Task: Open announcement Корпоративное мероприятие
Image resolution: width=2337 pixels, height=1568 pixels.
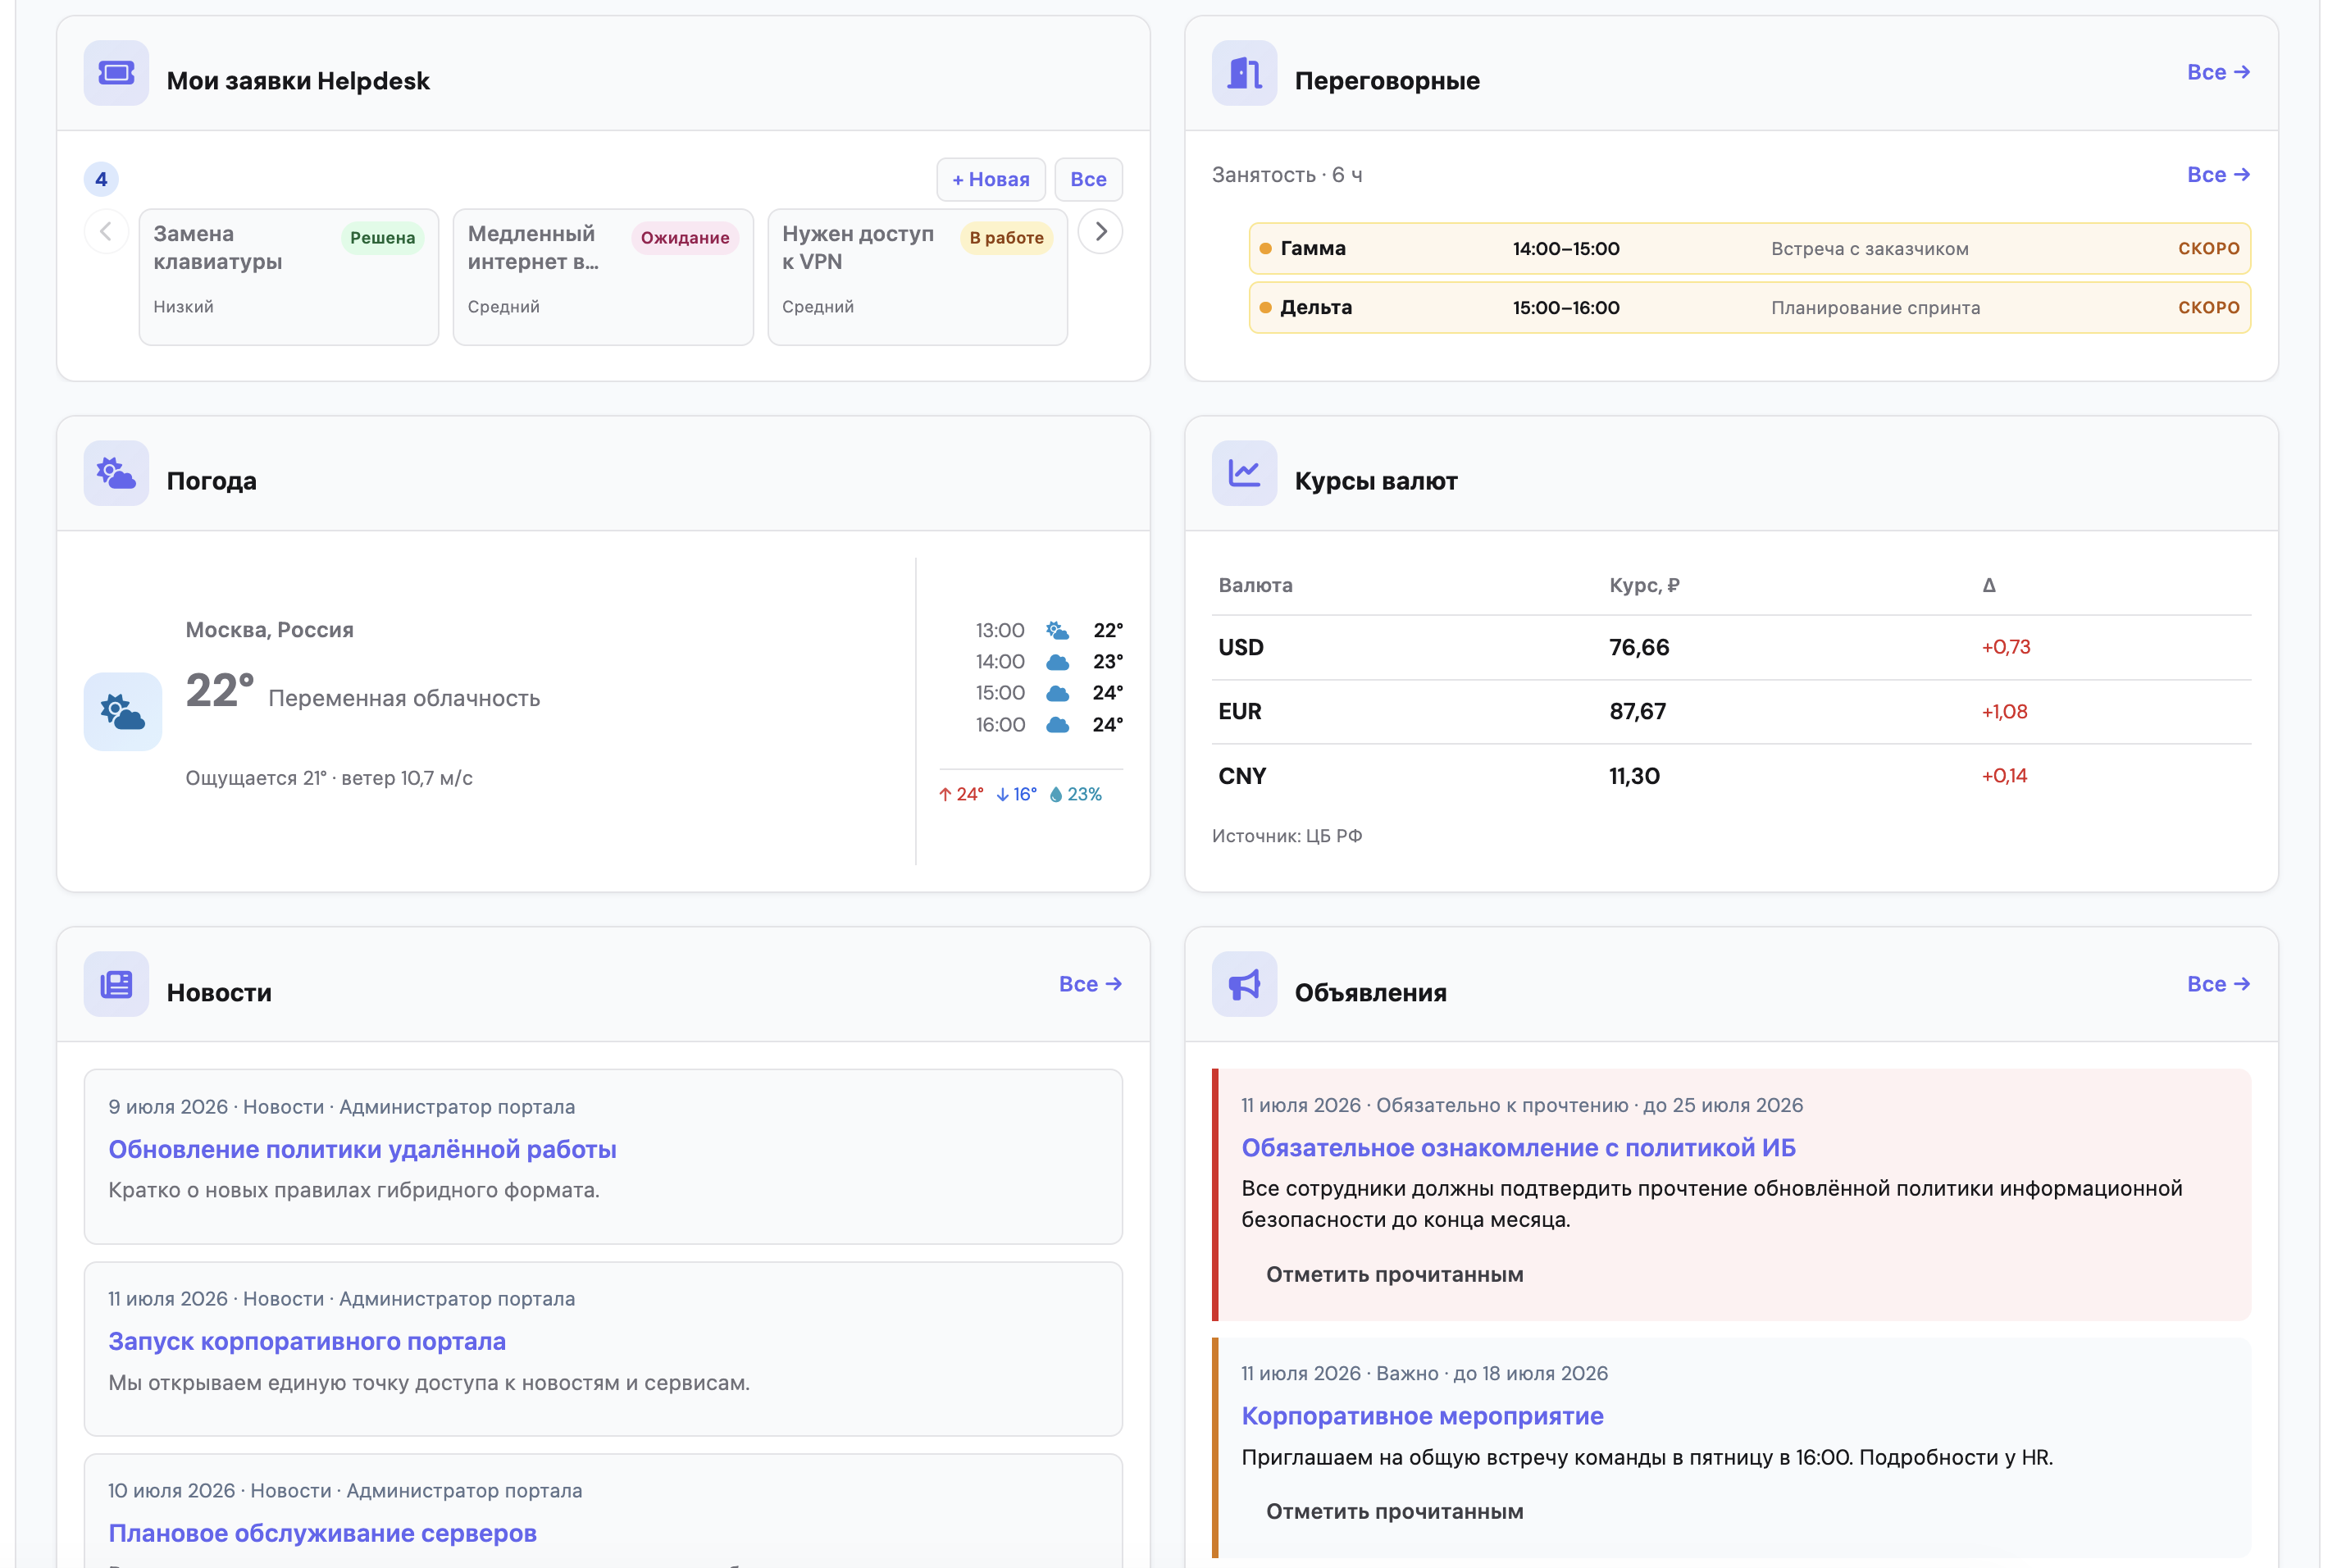Action: 1422,1416
